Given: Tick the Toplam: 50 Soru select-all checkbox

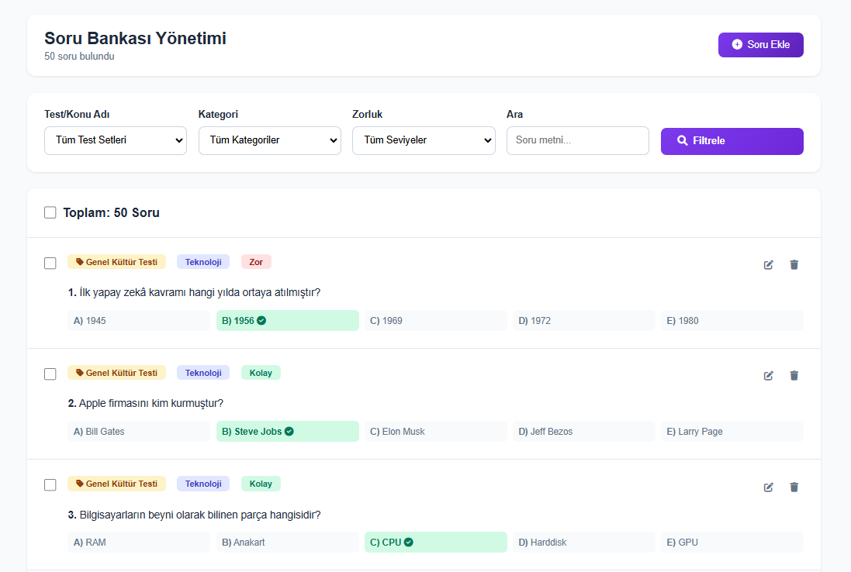Looking at the screenshot, I should click(50, 212).
